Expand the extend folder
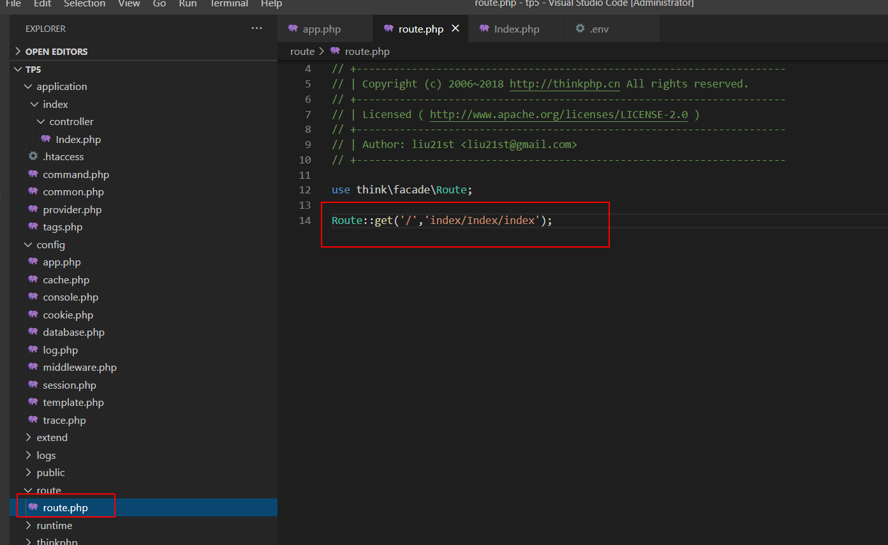The height and width of the screenshot is (545, 888). (27, 437)
